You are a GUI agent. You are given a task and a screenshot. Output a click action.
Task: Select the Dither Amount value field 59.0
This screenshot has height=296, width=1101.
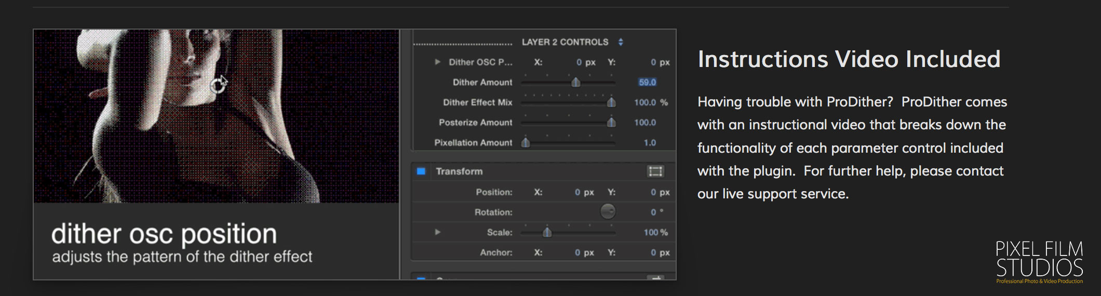point(647,82)
